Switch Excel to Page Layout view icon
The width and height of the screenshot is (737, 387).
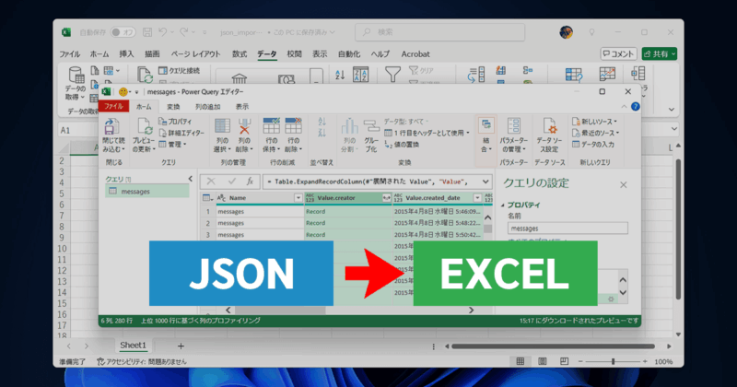click(x=543, y=361)
